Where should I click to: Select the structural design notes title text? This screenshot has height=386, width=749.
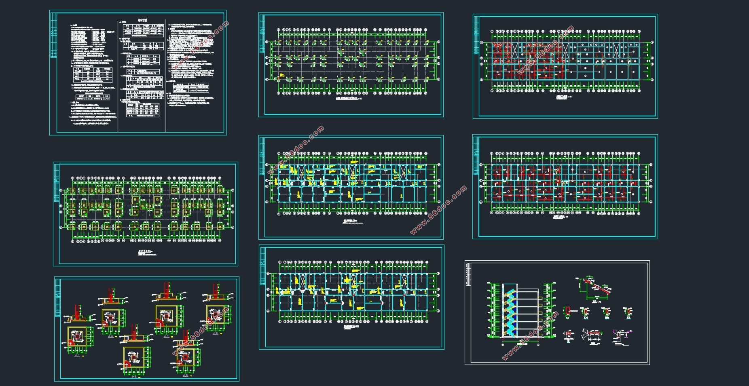coord(142,20)
